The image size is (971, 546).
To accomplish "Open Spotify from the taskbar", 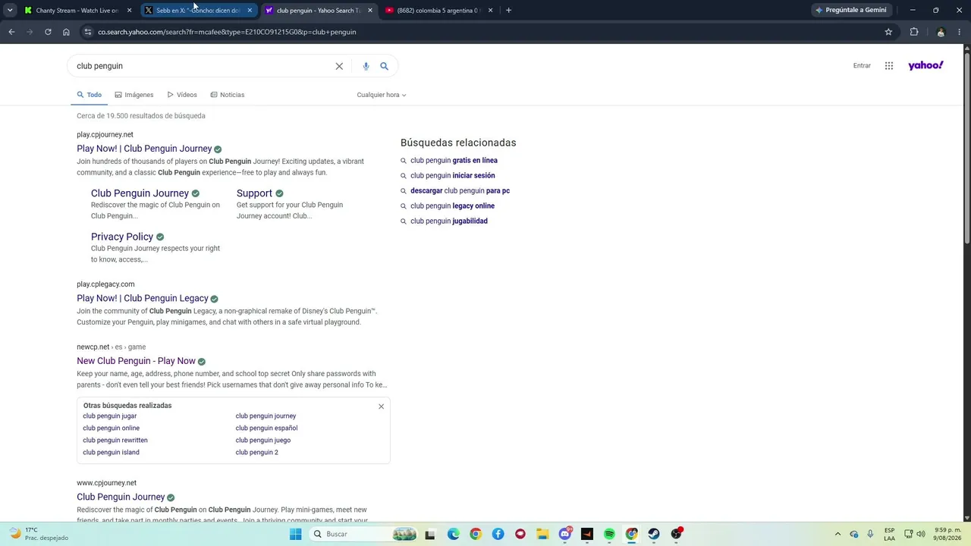I will pyautogui.click(x=609, y=534).
